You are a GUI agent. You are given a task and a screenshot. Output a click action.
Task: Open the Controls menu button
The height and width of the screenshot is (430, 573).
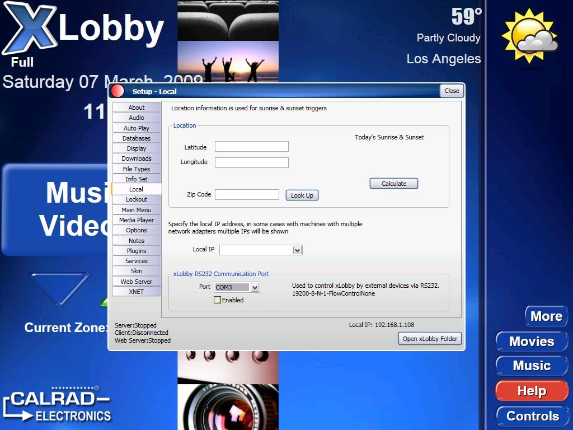tap(533, 416)
